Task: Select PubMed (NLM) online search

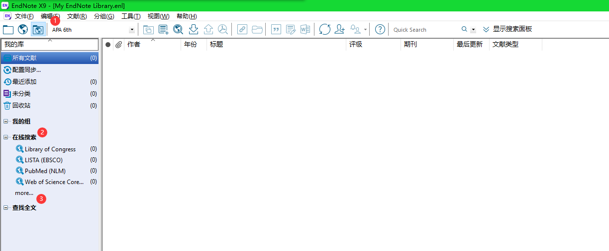Action: click(45, 171)
